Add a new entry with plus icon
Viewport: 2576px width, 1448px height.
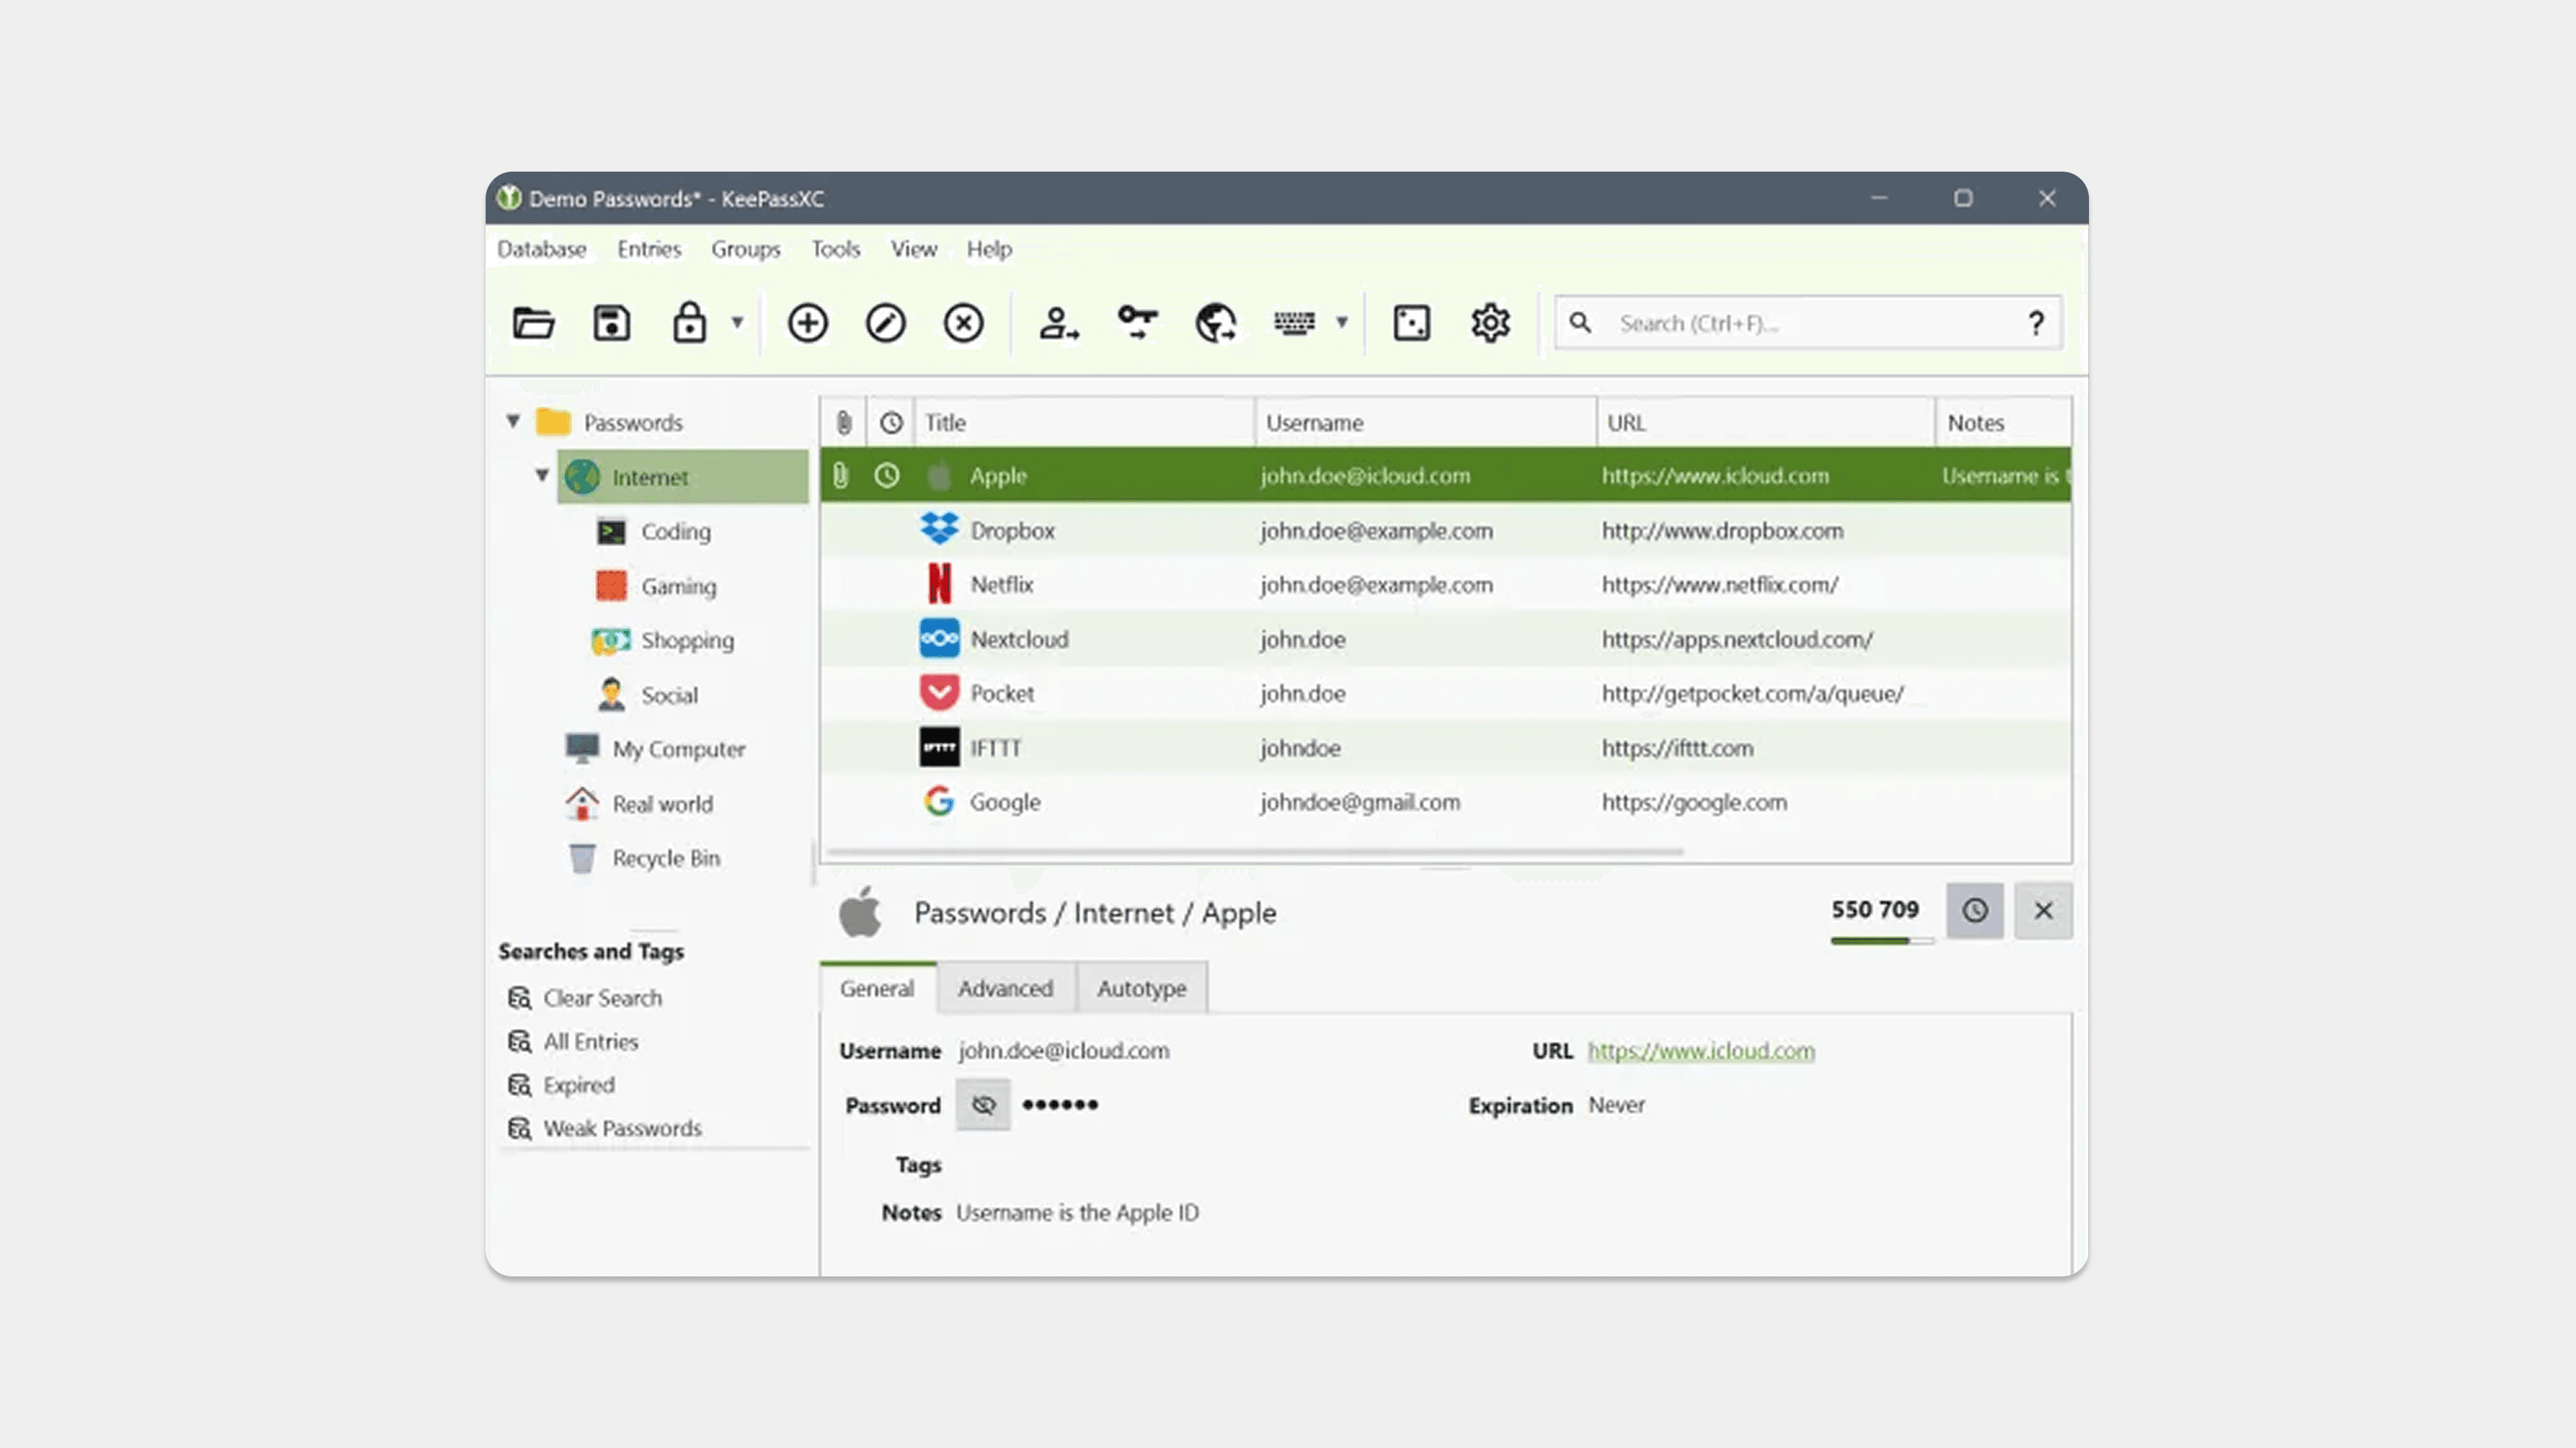click(x=807, y=322)
